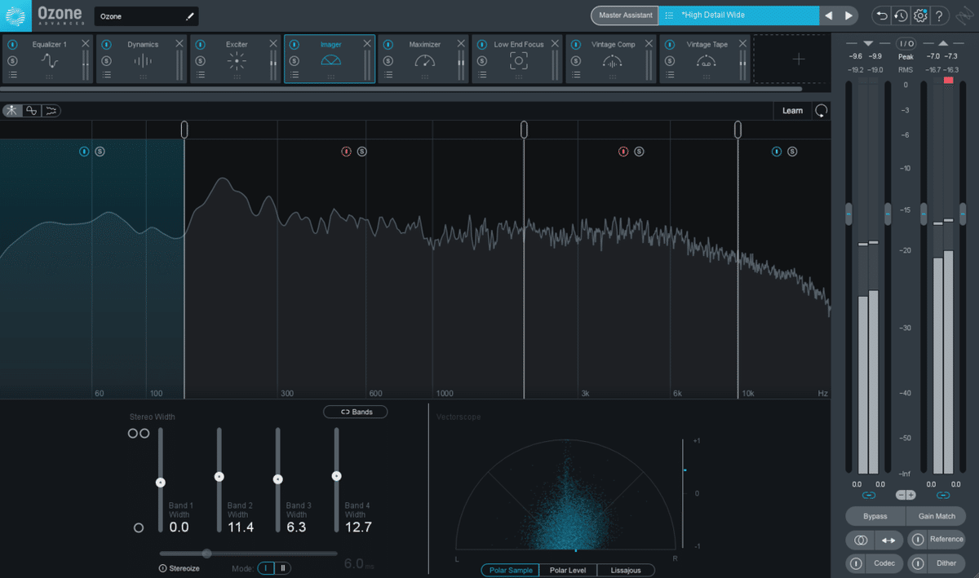Open the Vintage Comp module

pos(612,60)
